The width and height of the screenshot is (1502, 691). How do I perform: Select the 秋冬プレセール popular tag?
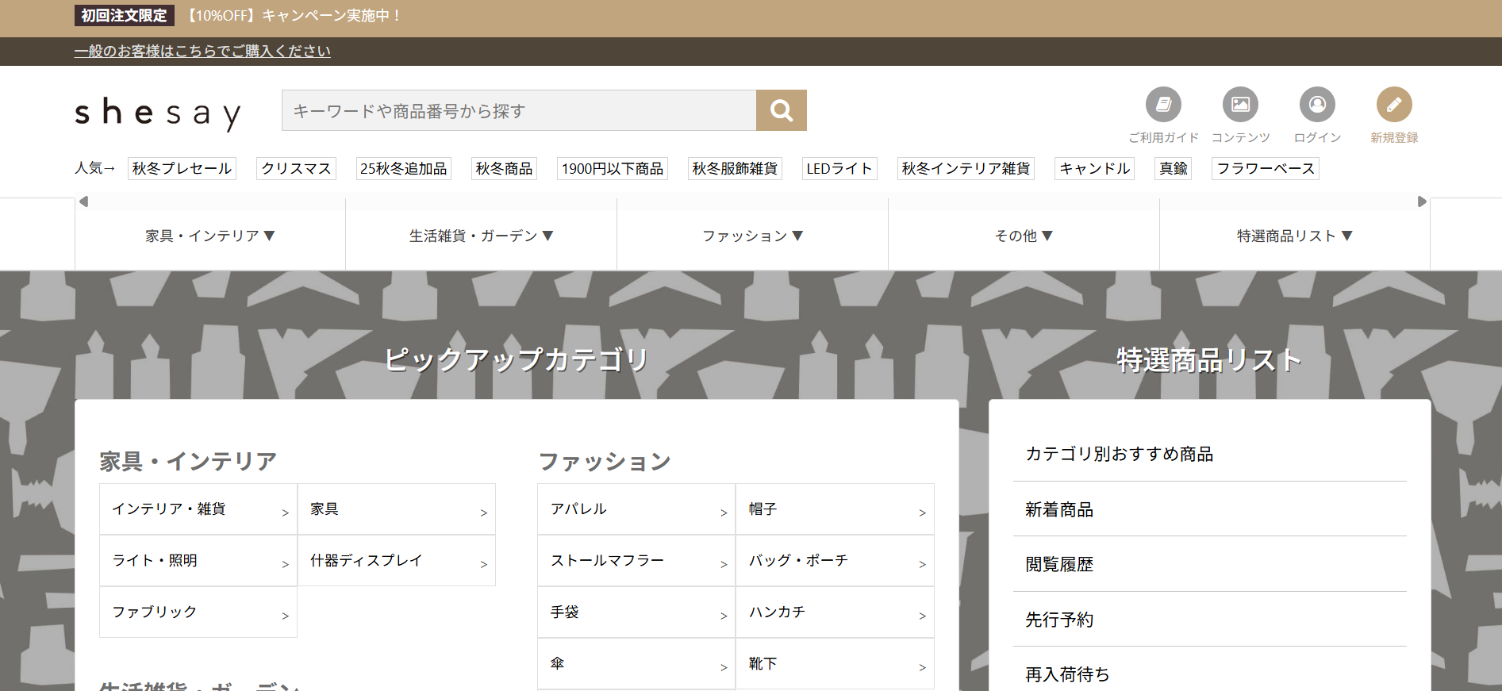182,168
